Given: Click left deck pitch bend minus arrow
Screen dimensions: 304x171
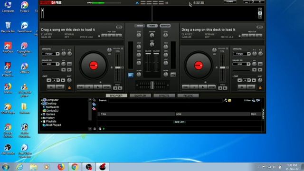Looking at the screenshot, I should [x=115, y=88].
